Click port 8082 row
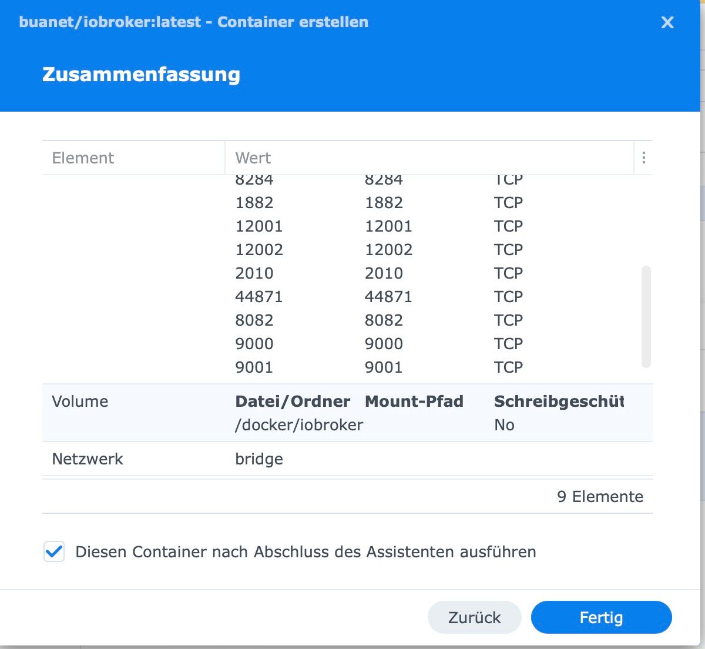 point(254,320)
